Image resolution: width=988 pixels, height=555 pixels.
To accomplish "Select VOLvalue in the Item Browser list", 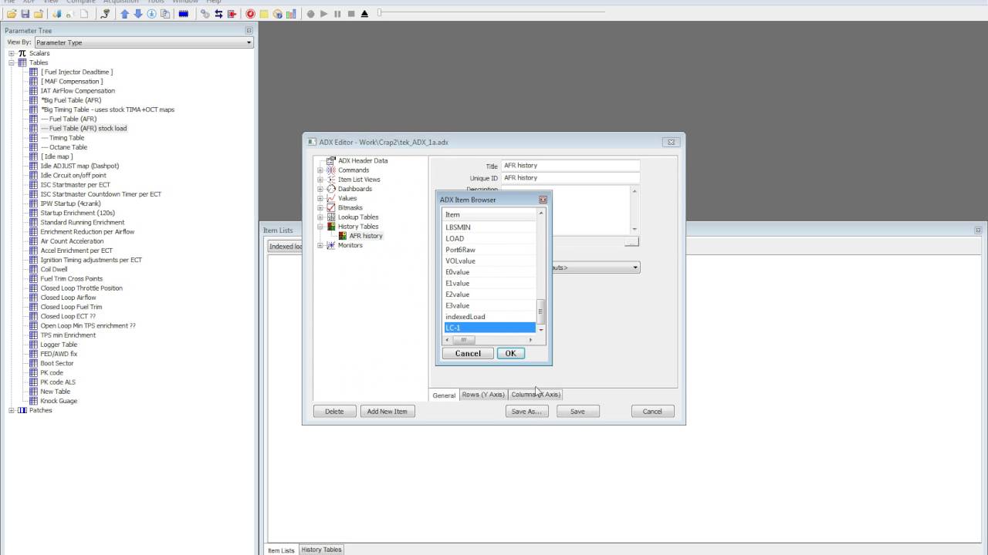I will coord(489,261).
